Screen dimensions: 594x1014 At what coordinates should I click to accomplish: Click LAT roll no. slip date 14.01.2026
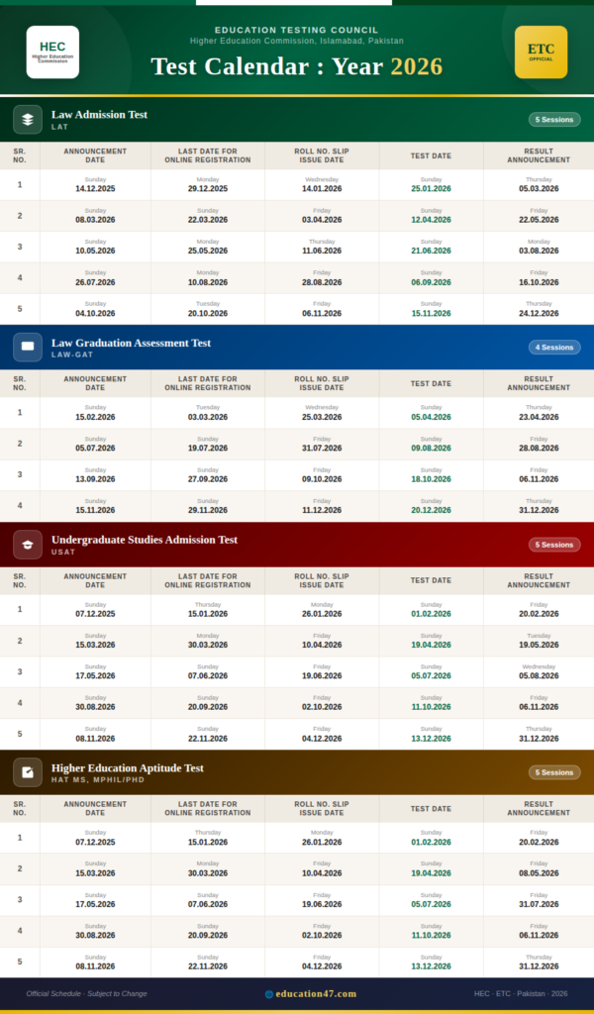pyautogui.click(x=322, y=189)
